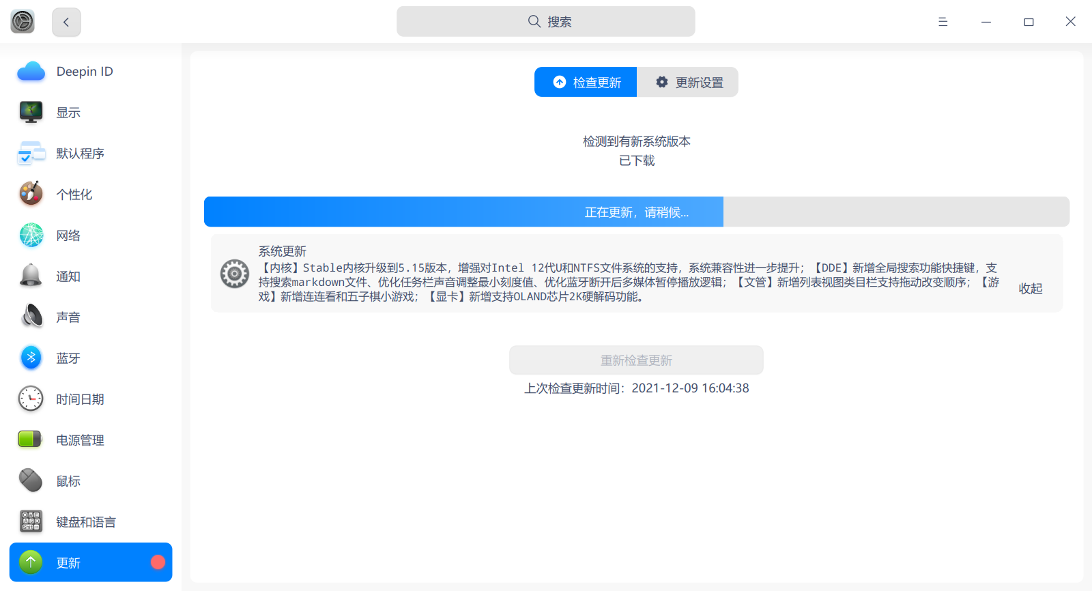Select 电源管理 in the sidebar
The width and height of the screenshot is (1092, 591).
91,440
